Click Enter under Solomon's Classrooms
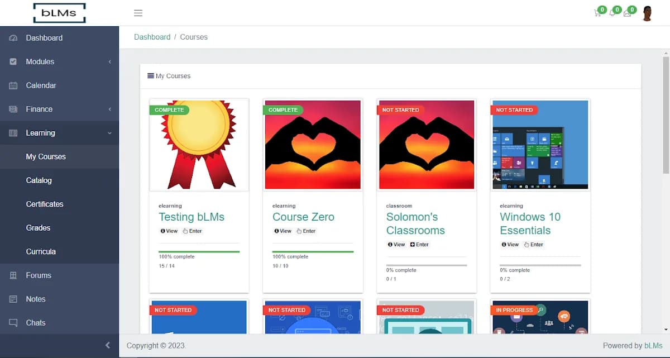 [x=419, y=245]
